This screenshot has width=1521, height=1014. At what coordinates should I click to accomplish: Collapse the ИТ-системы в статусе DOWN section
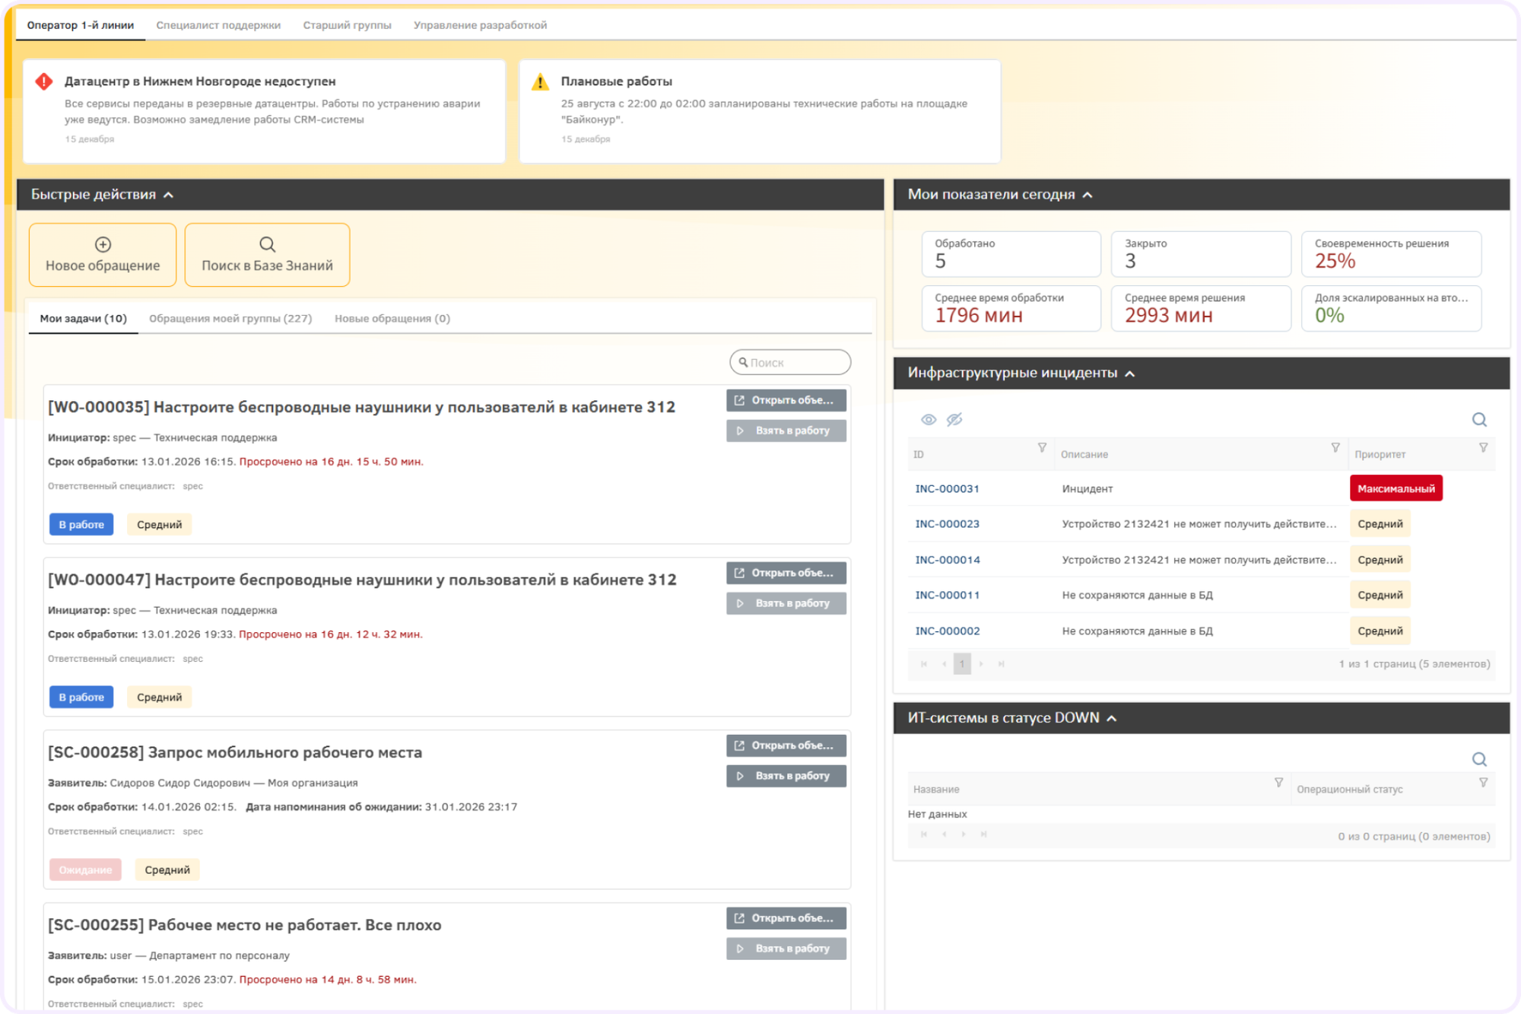coord(1112,718)
